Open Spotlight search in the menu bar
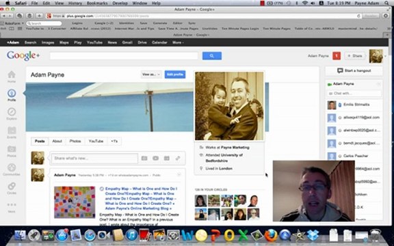This screenshot has height=246, width=394. tap(387, 3)
